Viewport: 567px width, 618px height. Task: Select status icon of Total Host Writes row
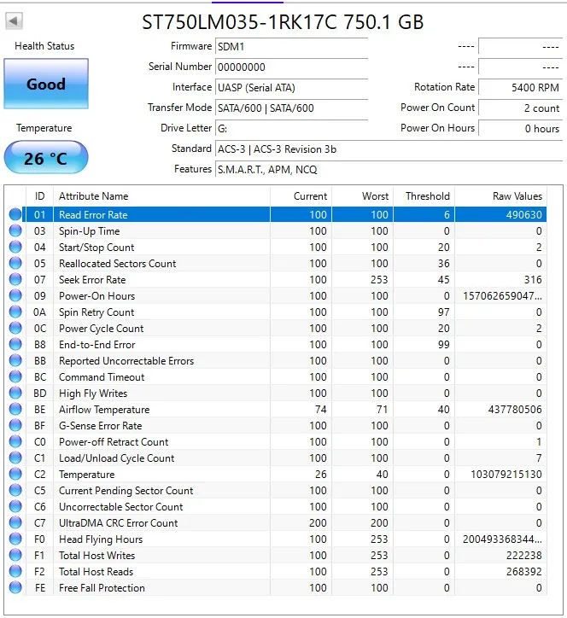click(15, 555)
